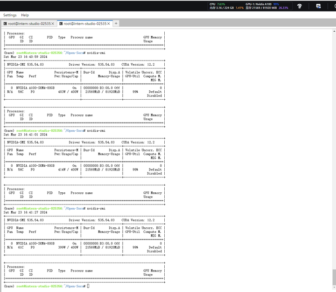The height and width of the screenshot is (292, 336).
Task: Open the Help menu
Action: point(25,15)
